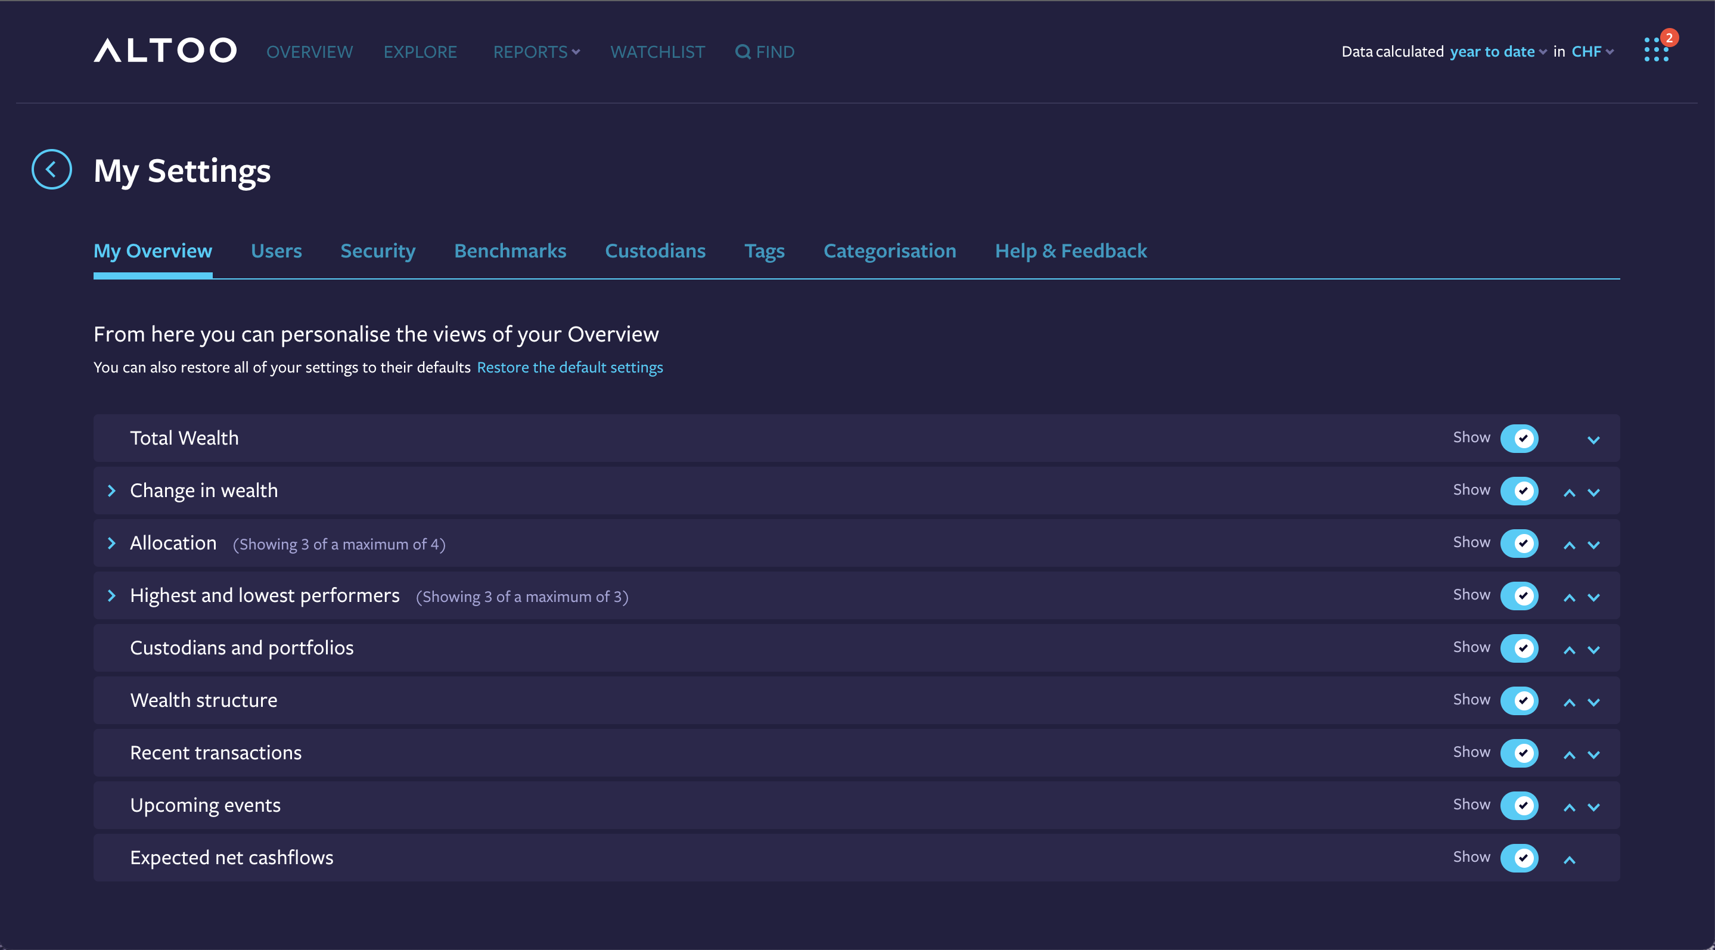
Task: Click the back arrow beside My Settings
Action: [x=51, y=170]
